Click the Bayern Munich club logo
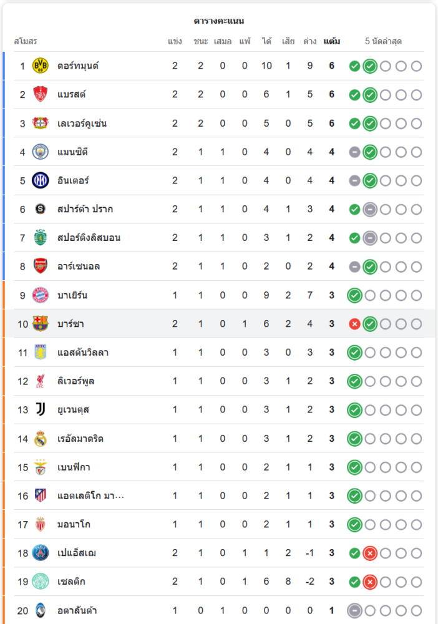438x624 pixels. 41,295
